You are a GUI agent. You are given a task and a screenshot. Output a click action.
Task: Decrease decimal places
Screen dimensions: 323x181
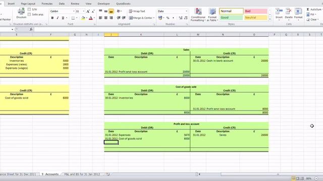click(x=186, y=18)
